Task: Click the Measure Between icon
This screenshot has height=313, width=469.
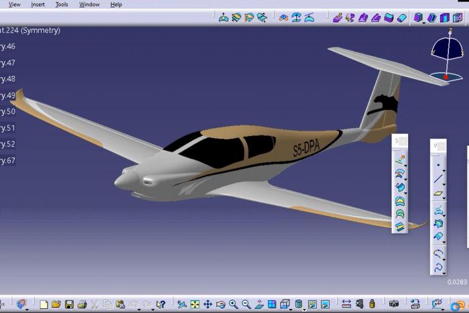Action: pos(346,304)
